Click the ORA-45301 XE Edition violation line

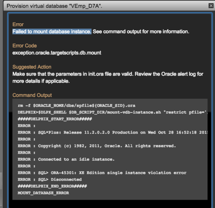[x=102, y=173]
